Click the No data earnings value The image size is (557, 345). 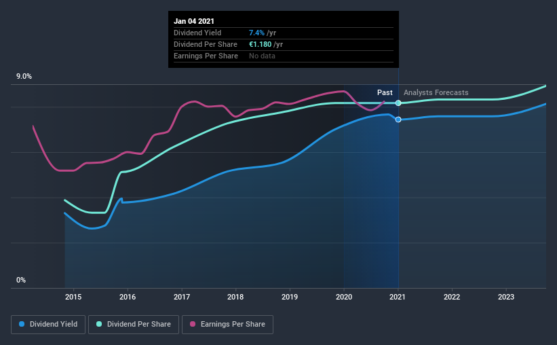pyautogui.click(x=262, y=56)
